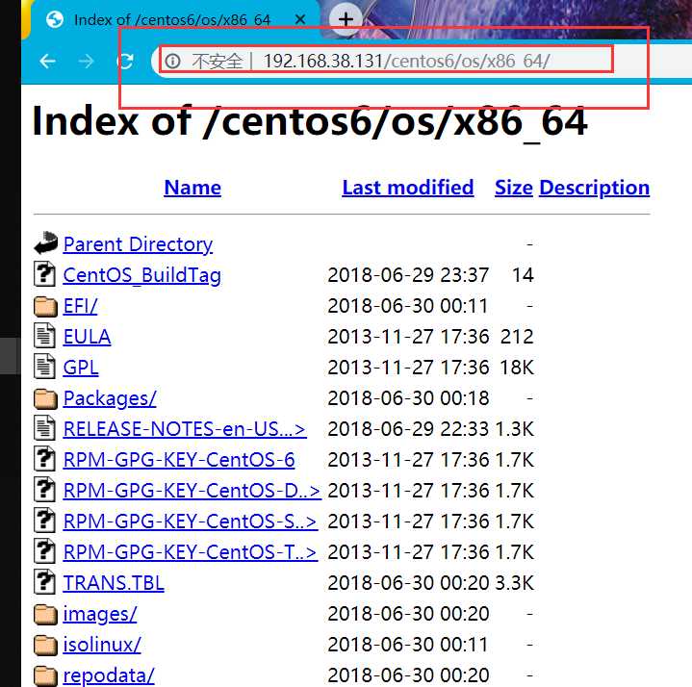The width and height of the screenshot is (692, 687).
Task: Click the text-file icon beside RELEASE-NOTES-en-US
Action: (x=44, y=428)
